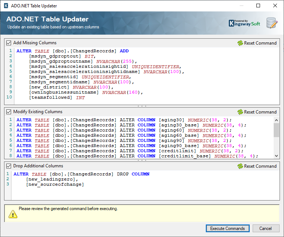Click the [msdyn_gdproptoutname] NVARCHAR(255) line

pos(83,62)
